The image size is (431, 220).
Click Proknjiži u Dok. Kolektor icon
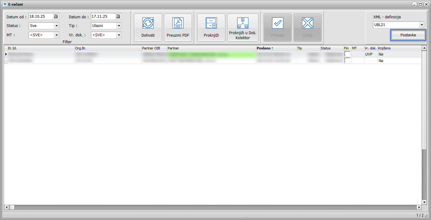[242, 23]
